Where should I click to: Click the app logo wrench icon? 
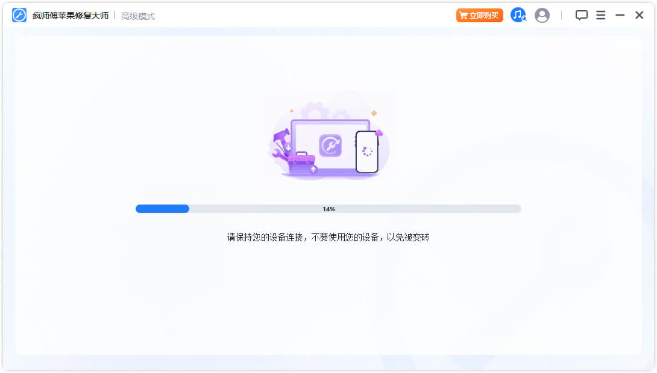(x=19, y=16)
